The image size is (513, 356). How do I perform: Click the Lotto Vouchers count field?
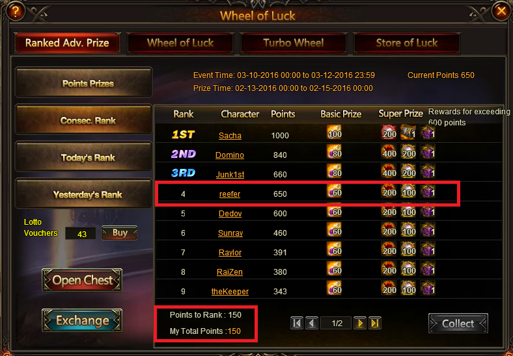pyautogui.click(x=81, y=233)
